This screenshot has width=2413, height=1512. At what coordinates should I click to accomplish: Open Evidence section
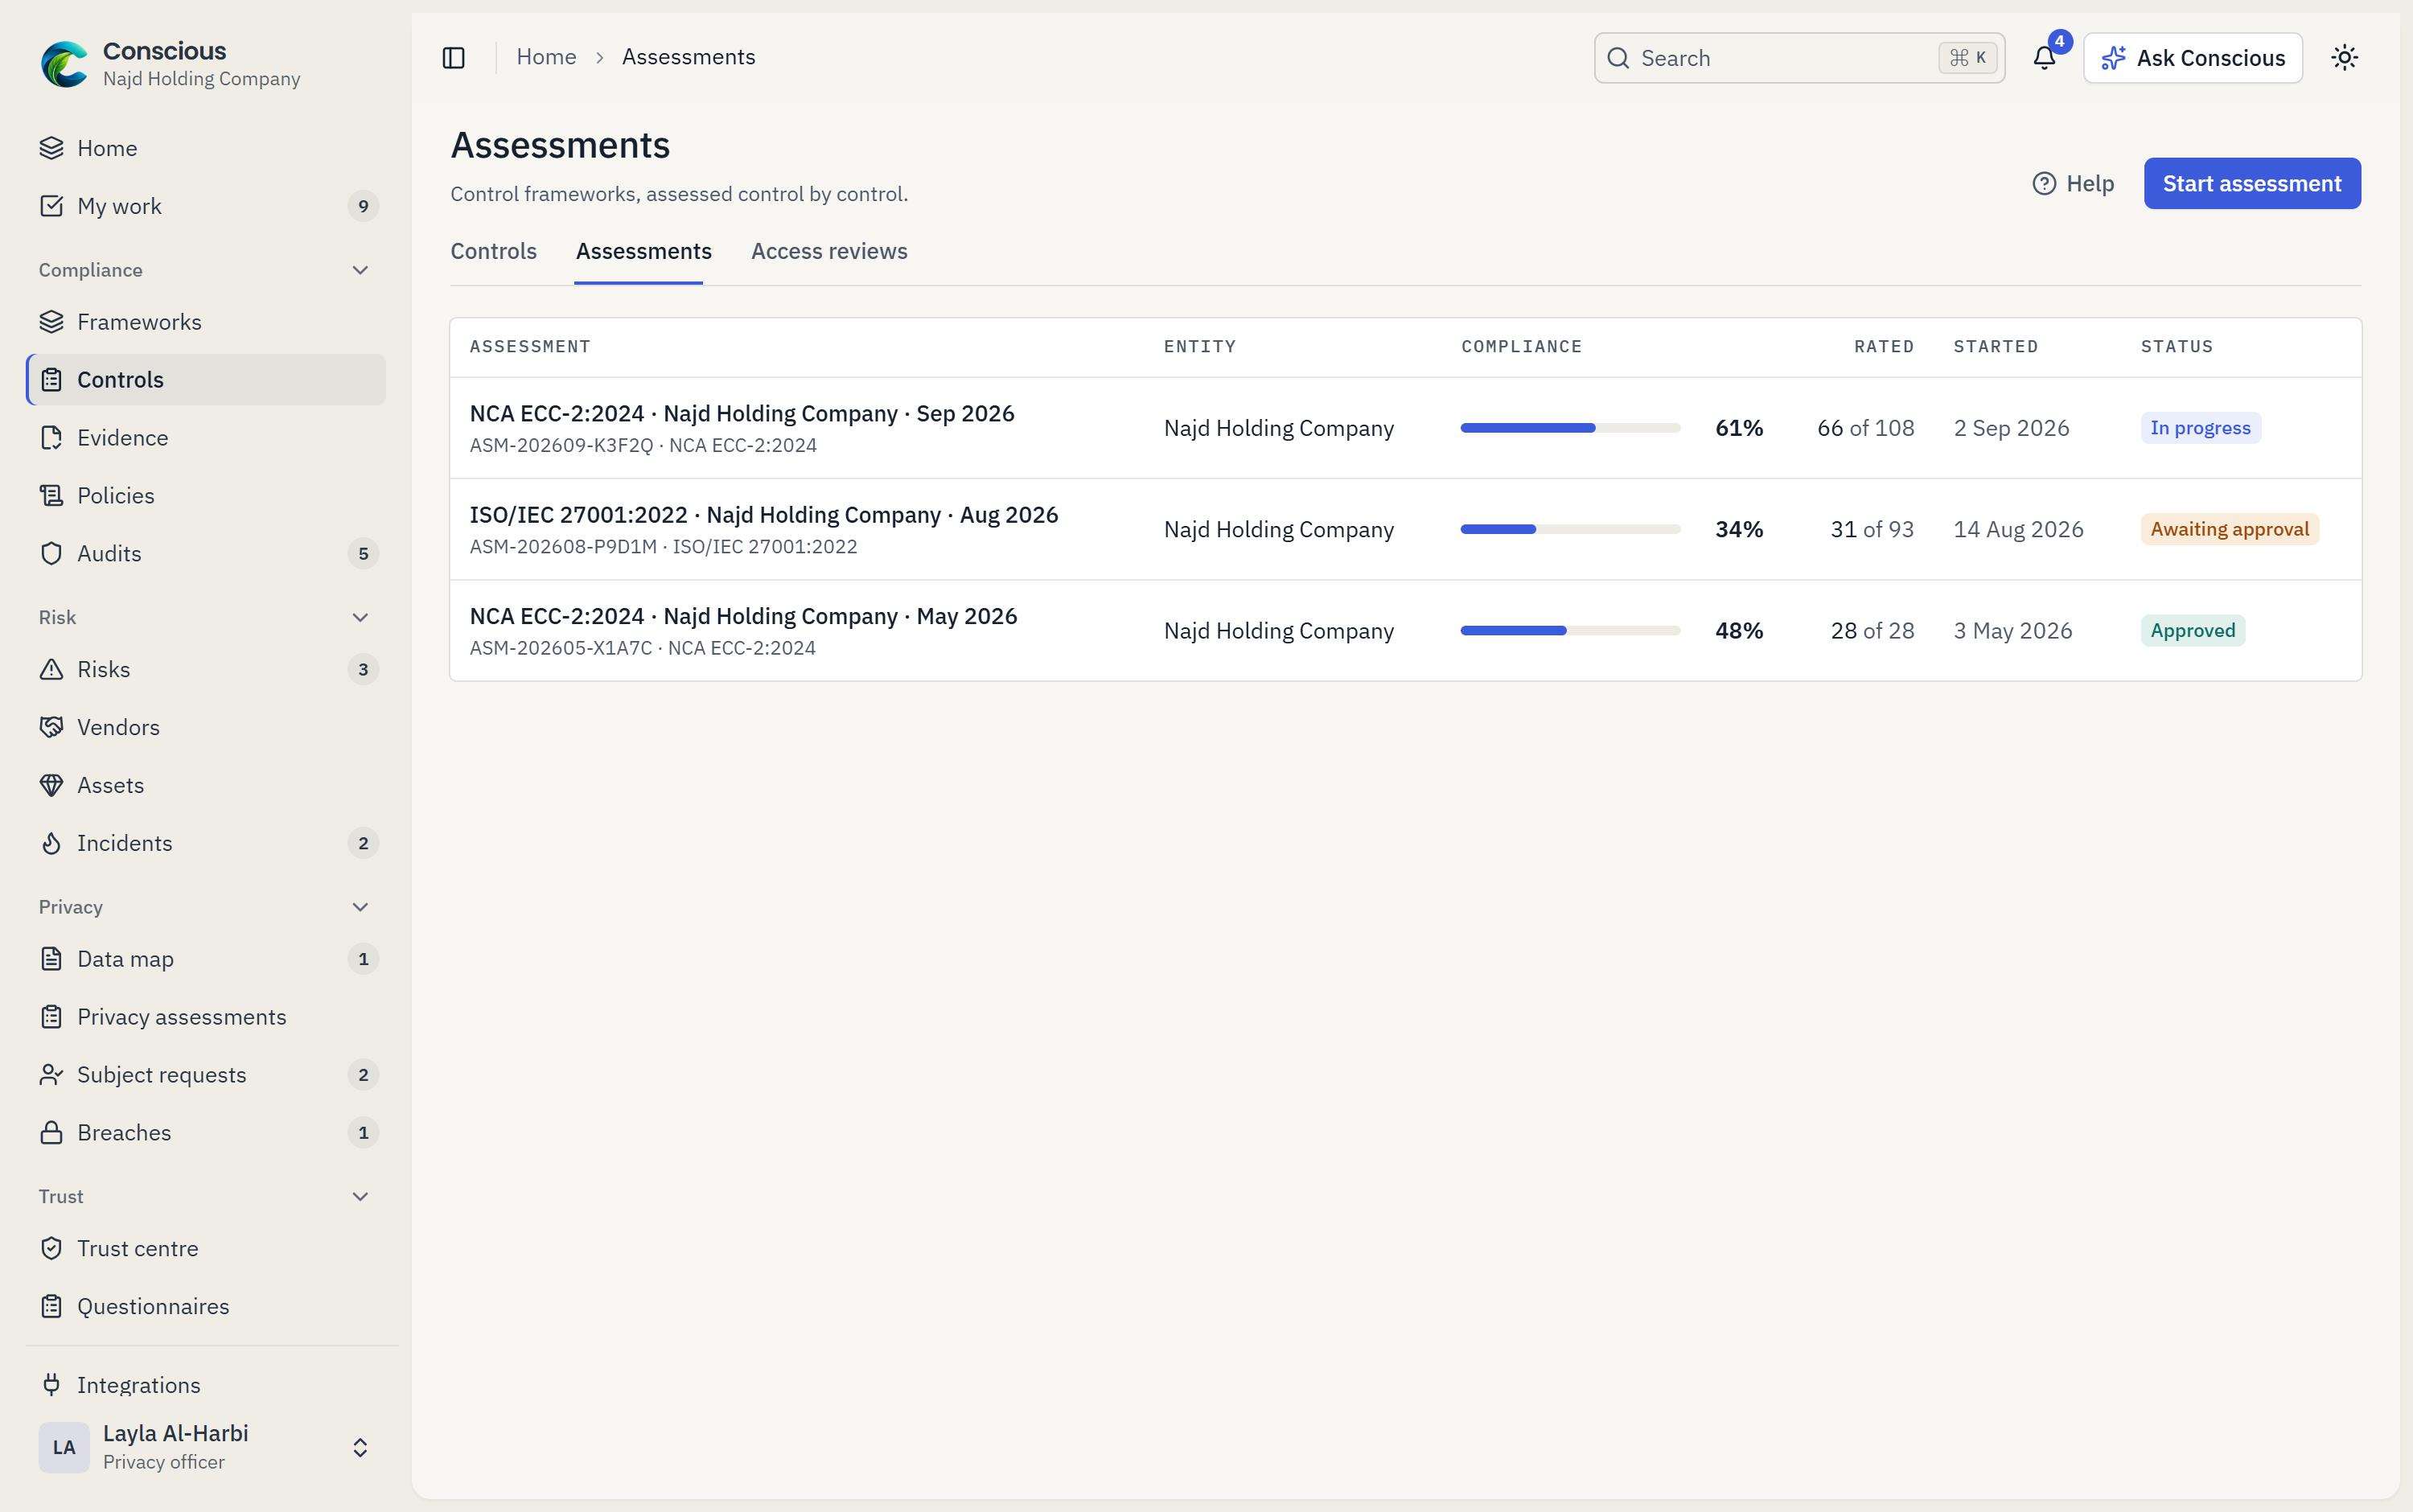[206, 438]
